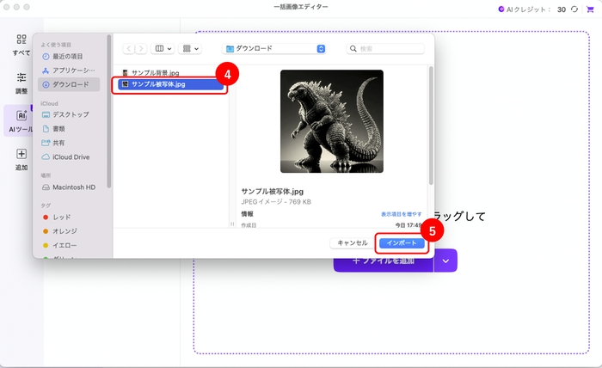Select file サンプル被写体.jpg in list
This screenshot has height=368, width=602.
click(171, 84)
